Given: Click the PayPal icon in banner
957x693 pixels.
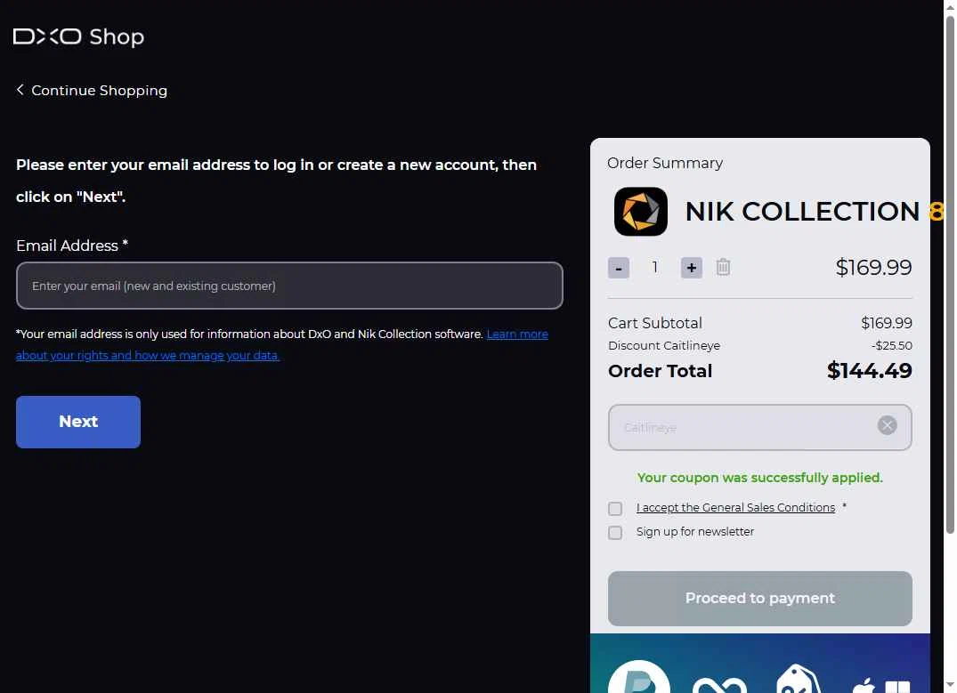Looking at the screenshot, I should click(x=639, y=677).
